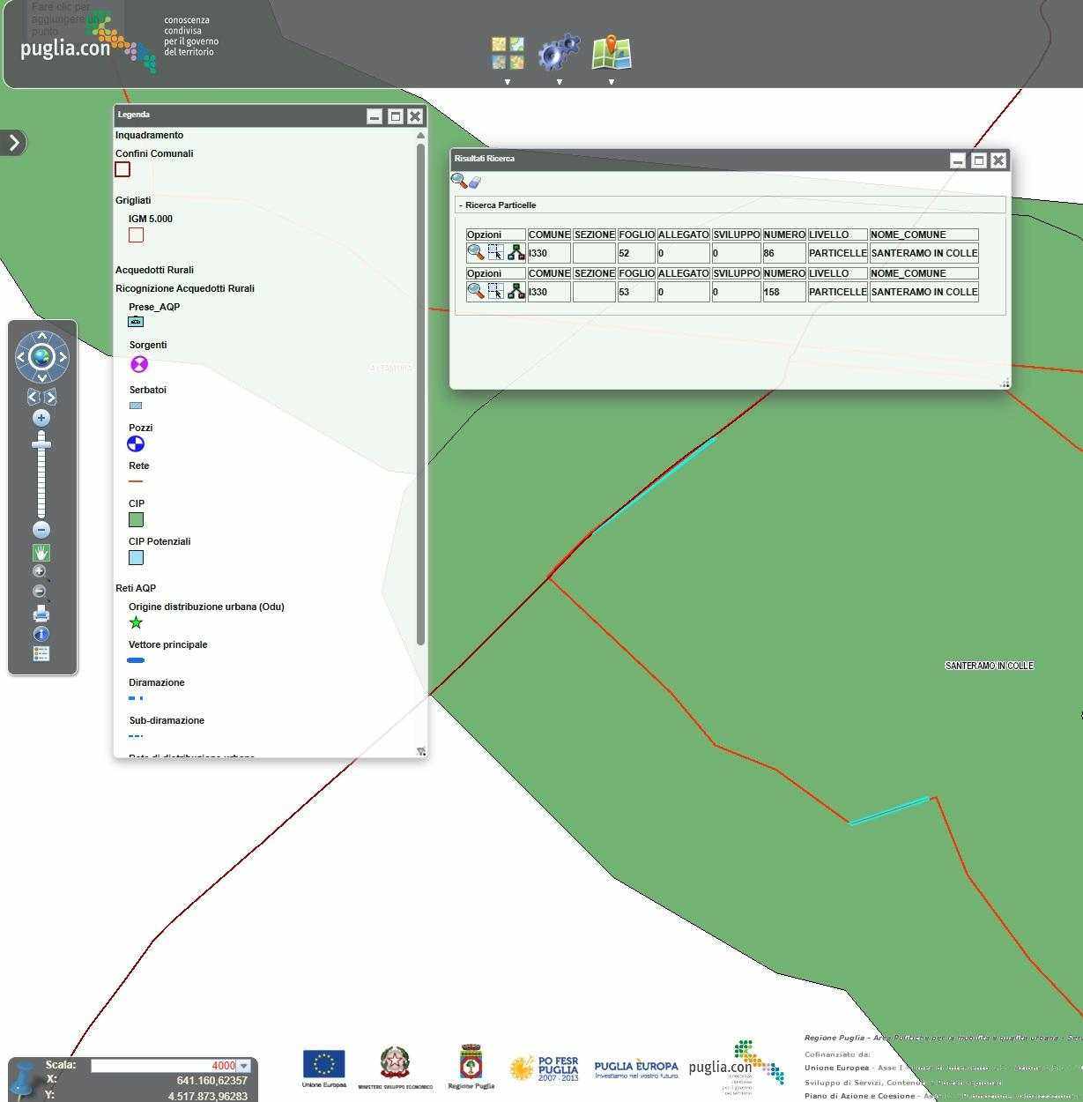Screen dimensions: 1083x1102
Task: Select the zoom-out magnifier tool
Action: point(41,593)
